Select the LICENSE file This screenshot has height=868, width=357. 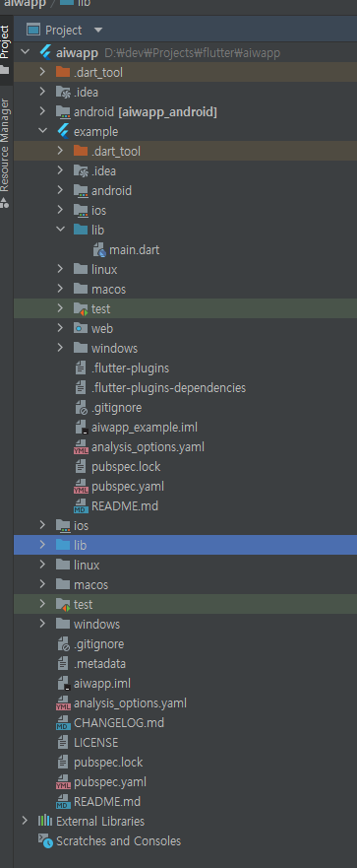96,742
